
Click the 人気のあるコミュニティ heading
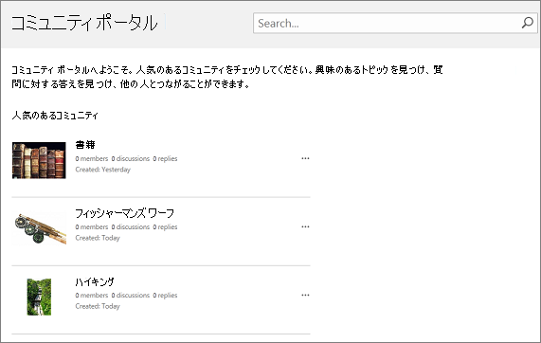[x=55, y=116]
